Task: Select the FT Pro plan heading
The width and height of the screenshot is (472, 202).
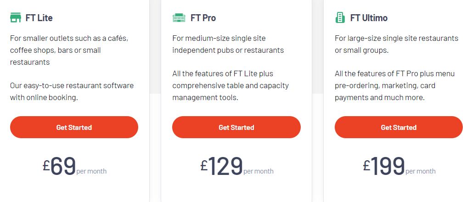Action: pyautogui.click(x=203, y=18)
